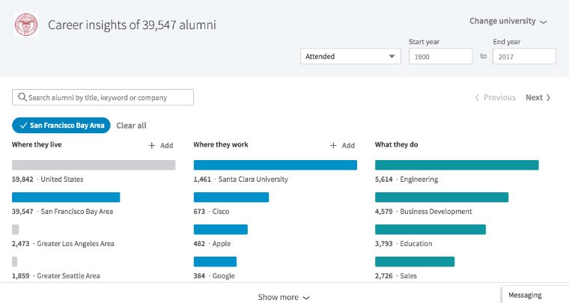Click the End year field
Screen dimensions: 569x303
click(x=524, y=57)
